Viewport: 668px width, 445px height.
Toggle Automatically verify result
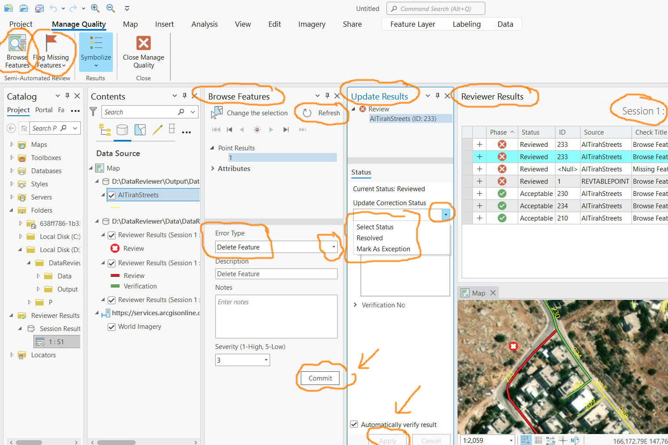pyautogui.click(x=354, y=424)
